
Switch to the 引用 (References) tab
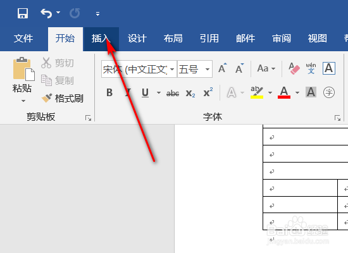(x=209, y=39)
